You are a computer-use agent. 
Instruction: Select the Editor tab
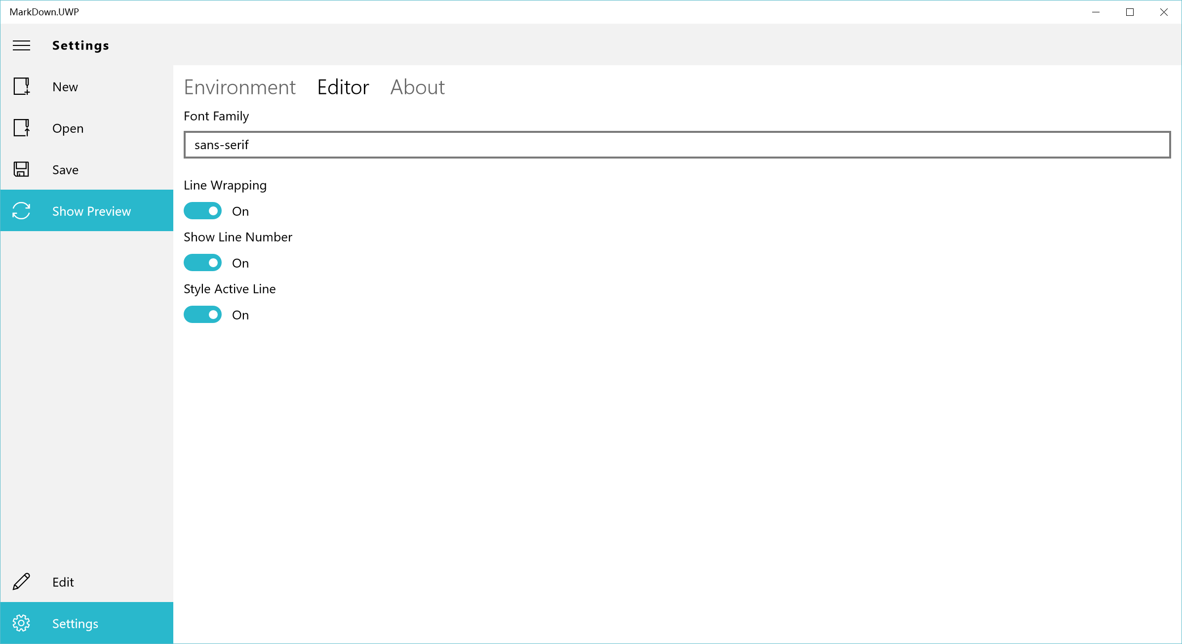tap(343, 87)
